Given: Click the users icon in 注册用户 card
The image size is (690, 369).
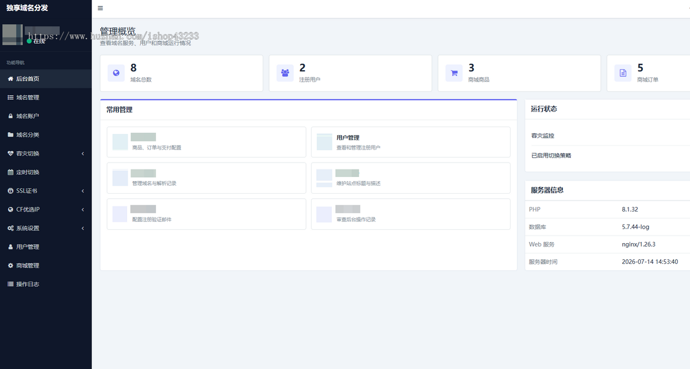Looking at the screenshot, I should 285,73.
